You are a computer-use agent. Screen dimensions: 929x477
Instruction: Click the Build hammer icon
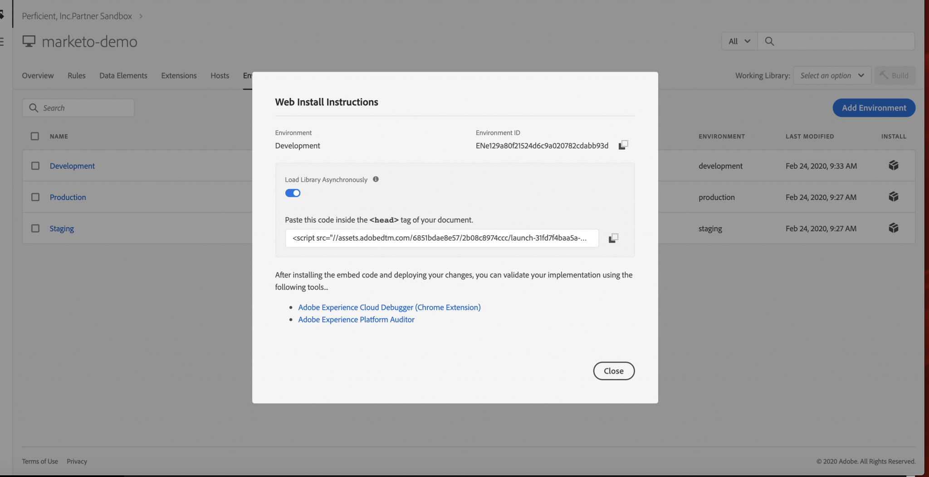click(x=884, y=75)
